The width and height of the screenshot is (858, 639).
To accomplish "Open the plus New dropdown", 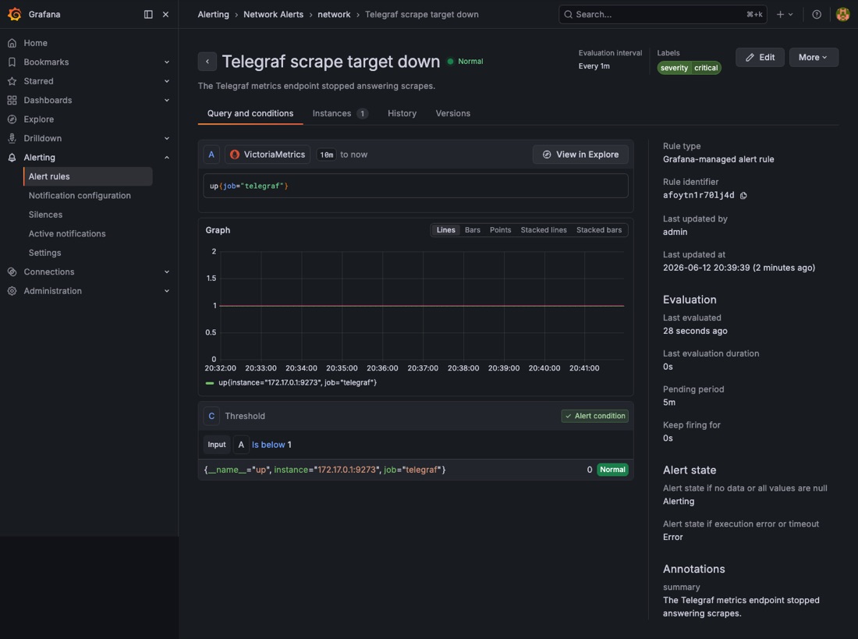I will tap(785, 14).
